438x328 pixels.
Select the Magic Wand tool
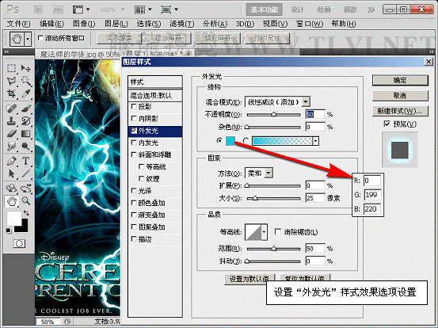coord(26,81)
